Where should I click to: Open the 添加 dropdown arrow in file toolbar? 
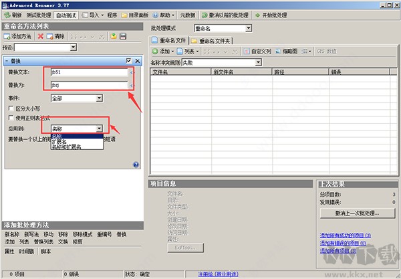click(x=172, y=52)
